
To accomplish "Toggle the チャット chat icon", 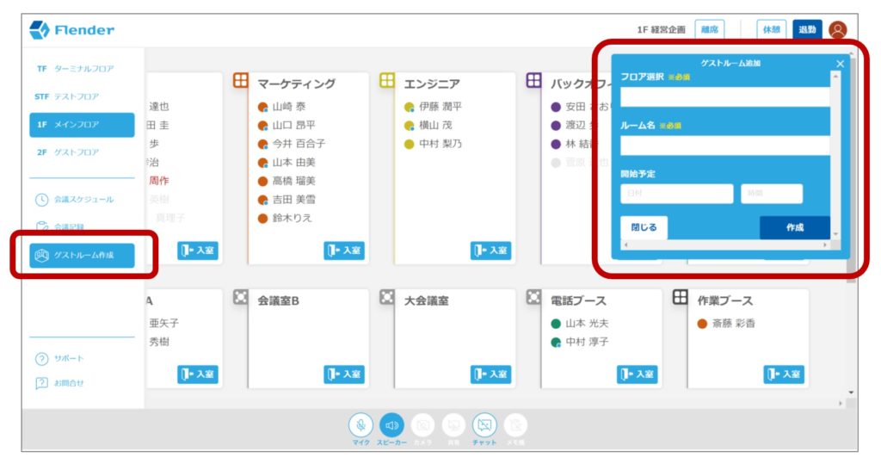I will click(484, 424).
